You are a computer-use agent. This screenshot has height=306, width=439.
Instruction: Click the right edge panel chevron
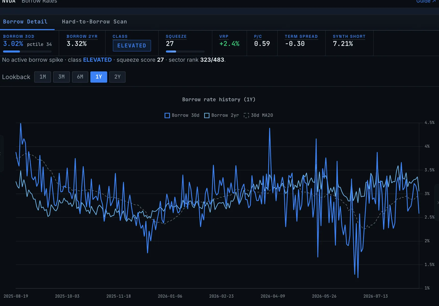pos(437,203)
